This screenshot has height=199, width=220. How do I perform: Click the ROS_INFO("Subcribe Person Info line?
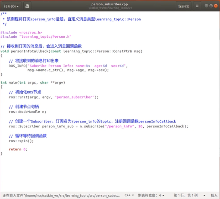[x=68, y=66]
